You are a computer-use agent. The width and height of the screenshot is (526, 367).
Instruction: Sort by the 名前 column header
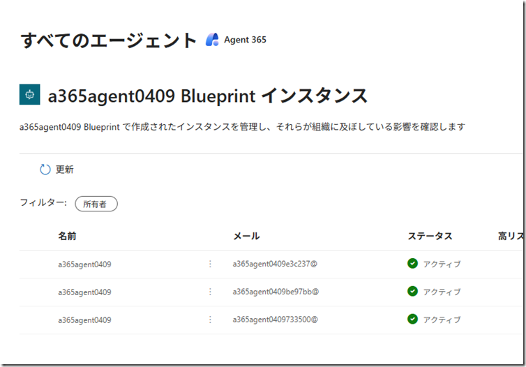click(x=67, y=237)
